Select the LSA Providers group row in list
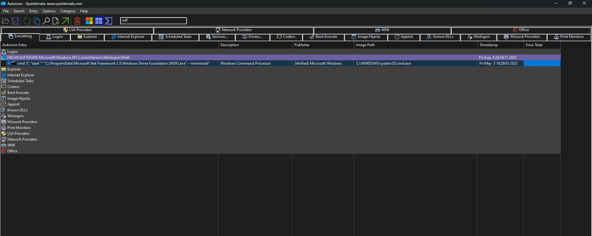Image resolution: width=592 pixels, height=236 pixels. pyautogui.click(x=281, y=134)
